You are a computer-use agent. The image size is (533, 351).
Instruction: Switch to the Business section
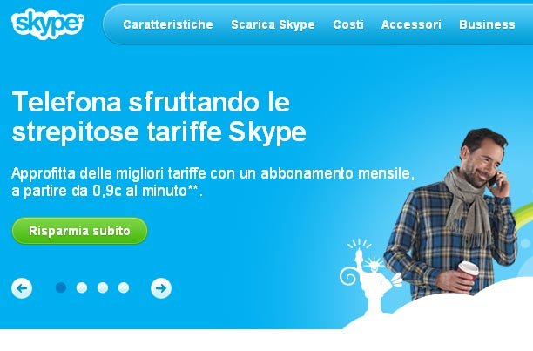[487, 24]
